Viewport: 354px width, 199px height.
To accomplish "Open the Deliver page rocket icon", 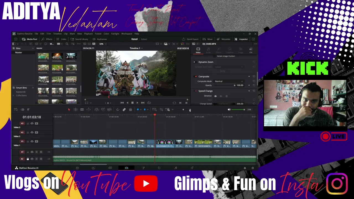I will (x=192, y=168).
